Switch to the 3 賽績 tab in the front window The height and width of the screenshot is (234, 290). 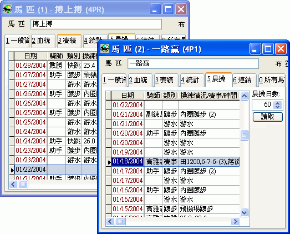[x=166, y=80]
